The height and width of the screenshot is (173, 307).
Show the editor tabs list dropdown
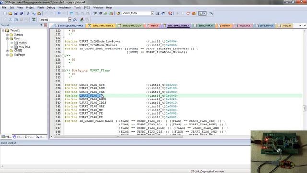pyautogui.click(x=300, y=25)
